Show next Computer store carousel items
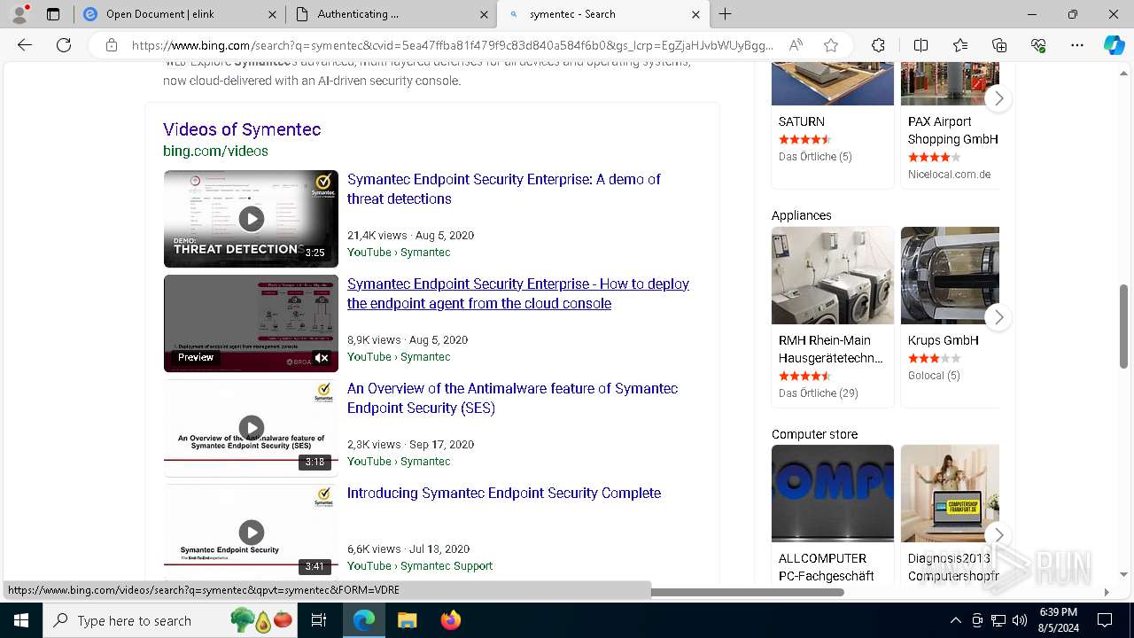The width and height of the screenshot is (1134, 638). (x=998, y=534)
